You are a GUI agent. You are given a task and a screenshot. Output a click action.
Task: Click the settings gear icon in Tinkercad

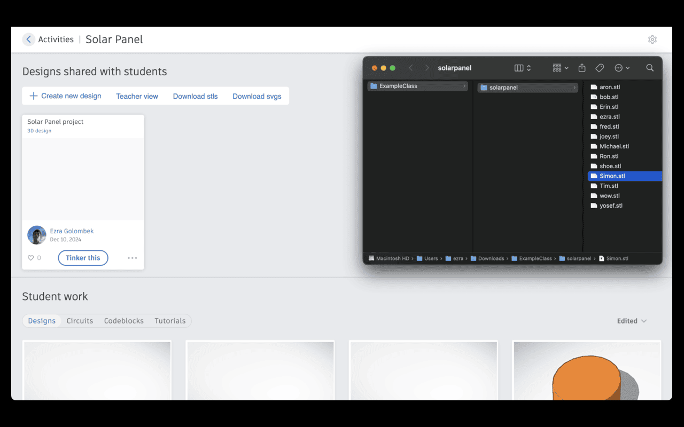pos(652,39)
